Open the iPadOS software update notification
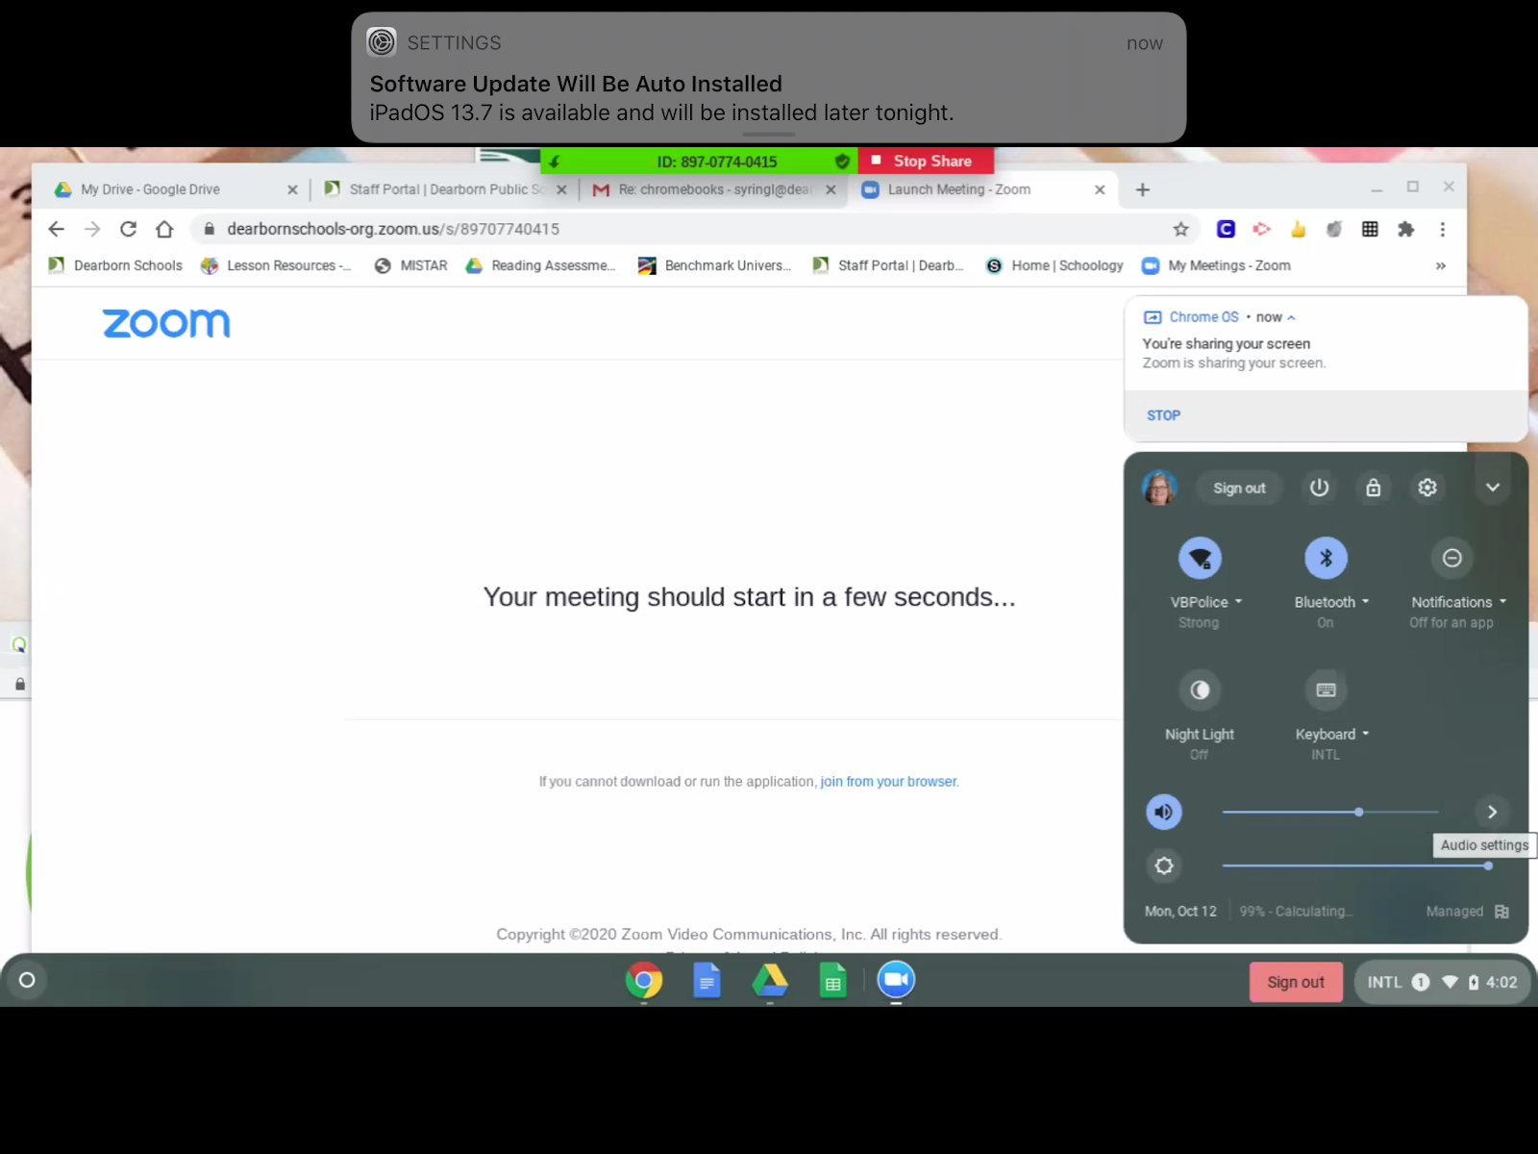 point(769,78)
